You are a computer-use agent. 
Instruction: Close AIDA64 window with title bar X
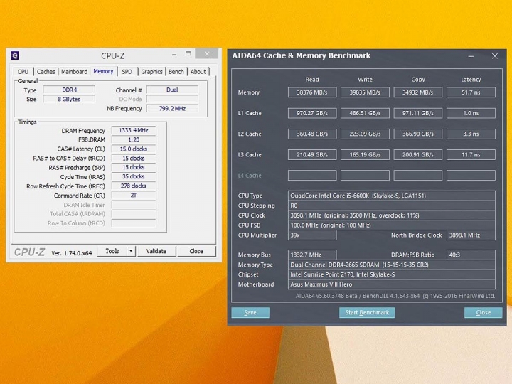pos(495,56)
